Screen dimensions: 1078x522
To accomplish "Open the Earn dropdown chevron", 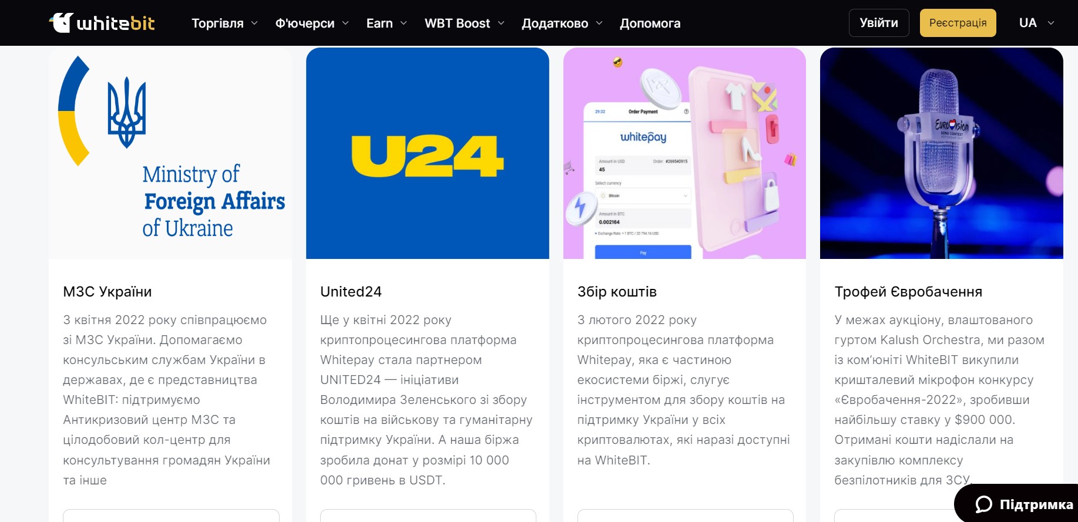I will pos(404,23).
